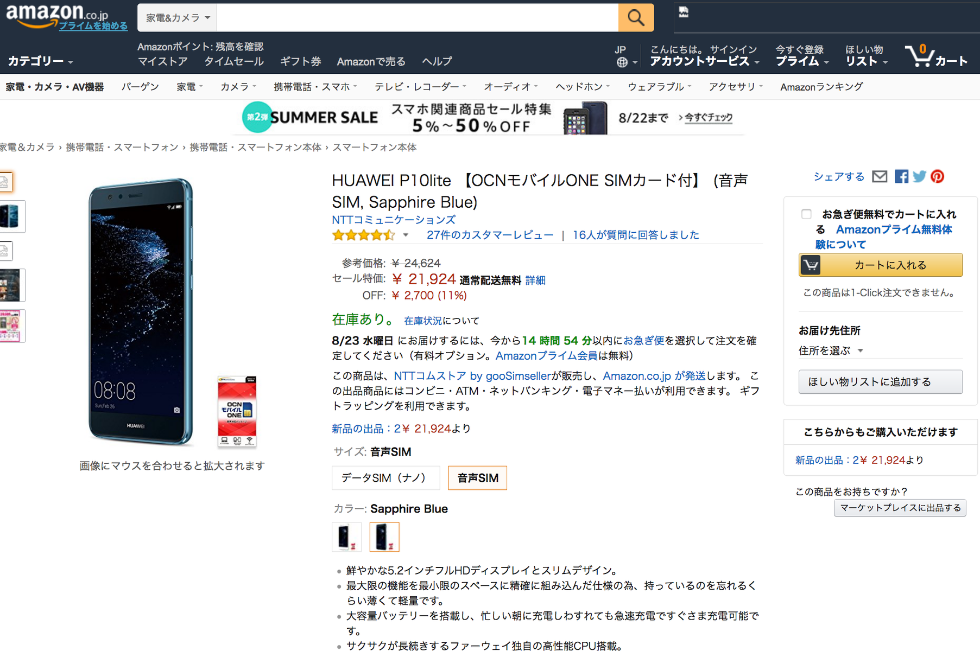
Task: Open the NTTコミュニケーションズ brand link
Action: [394, 220]
